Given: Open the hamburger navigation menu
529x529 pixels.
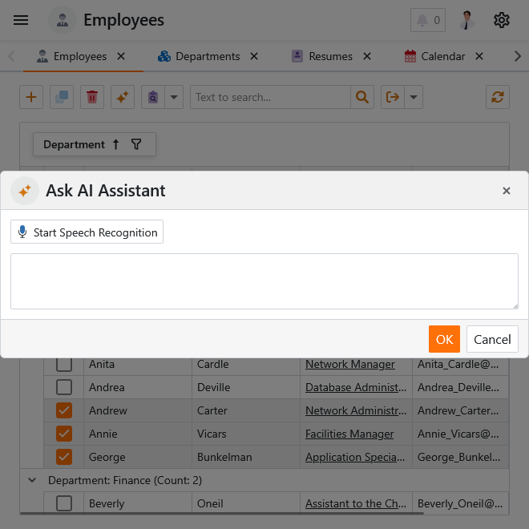Looking at the screenshot, I should click(x=21, y=20).
